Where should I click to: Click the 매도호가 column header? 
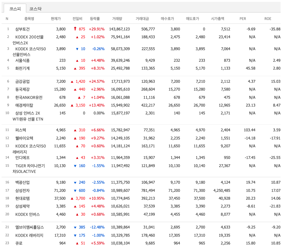coord(193,18)
